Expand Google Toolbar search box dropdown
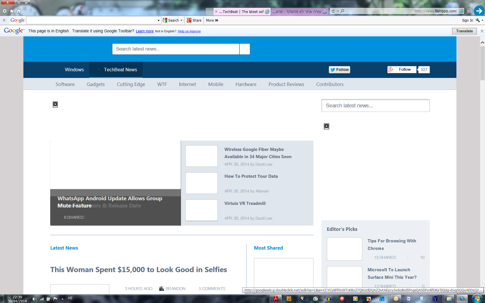 click(158, 20)
